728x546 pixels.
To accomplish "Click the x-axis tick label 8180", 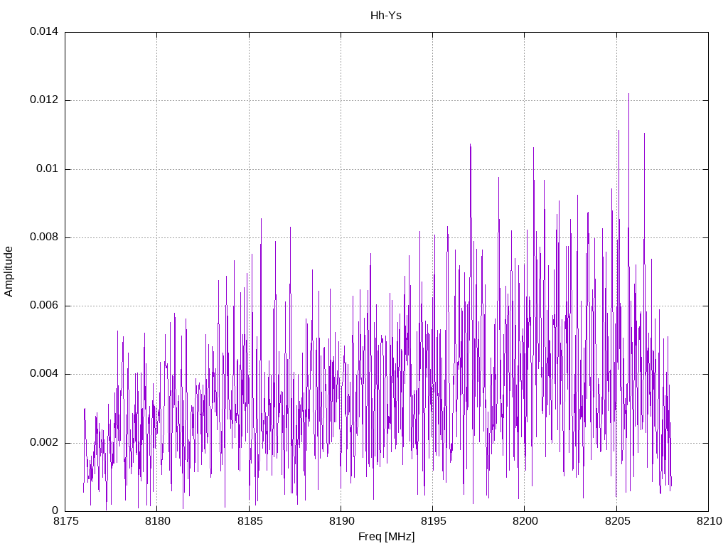I will [x=157, y=521].
